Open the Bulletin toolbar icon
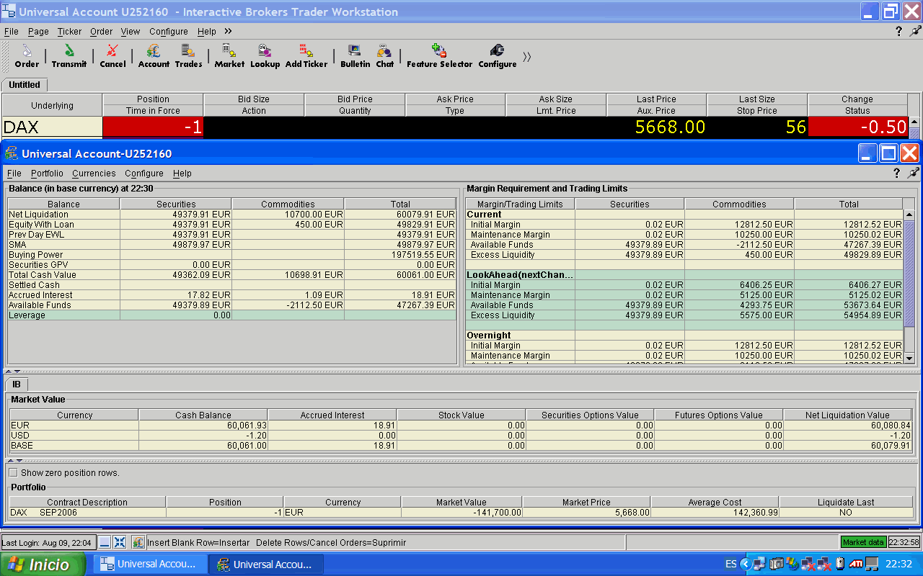Image resolution: width=923 pixels, height=576 pixels. (x=355, y=55)
